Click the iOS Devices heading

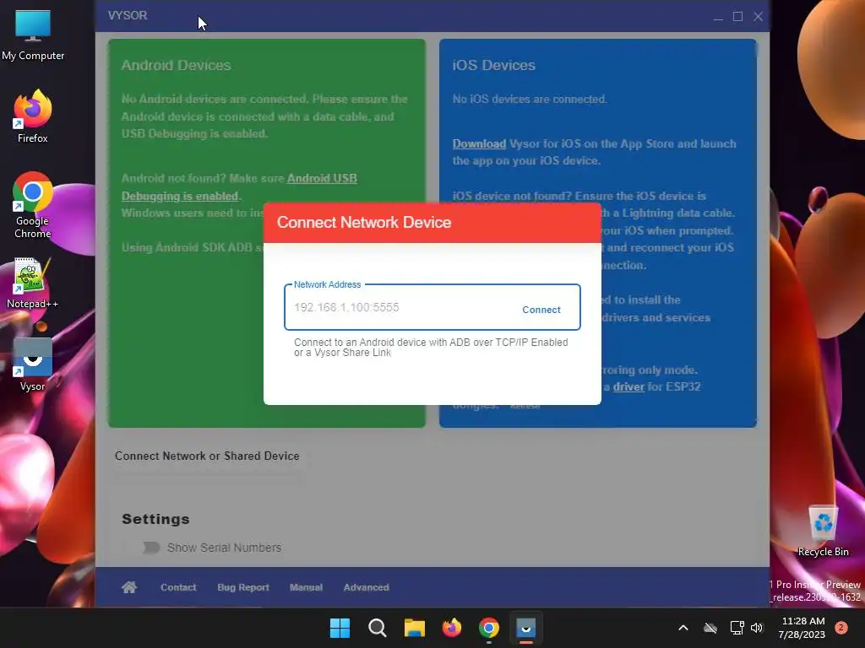(493, 65)
